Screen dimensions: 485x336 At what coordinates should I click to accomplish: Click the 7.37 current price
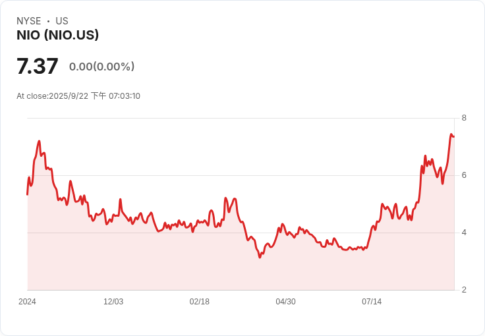point(38,66)
